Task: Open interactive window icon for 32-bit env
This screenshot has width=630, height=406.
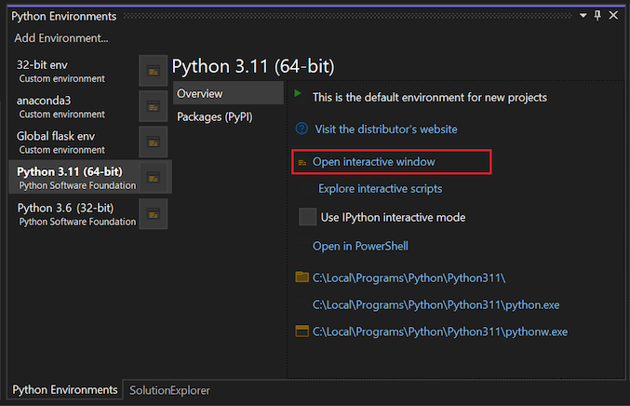Action: pyautogui.click(x=154, y=71)
